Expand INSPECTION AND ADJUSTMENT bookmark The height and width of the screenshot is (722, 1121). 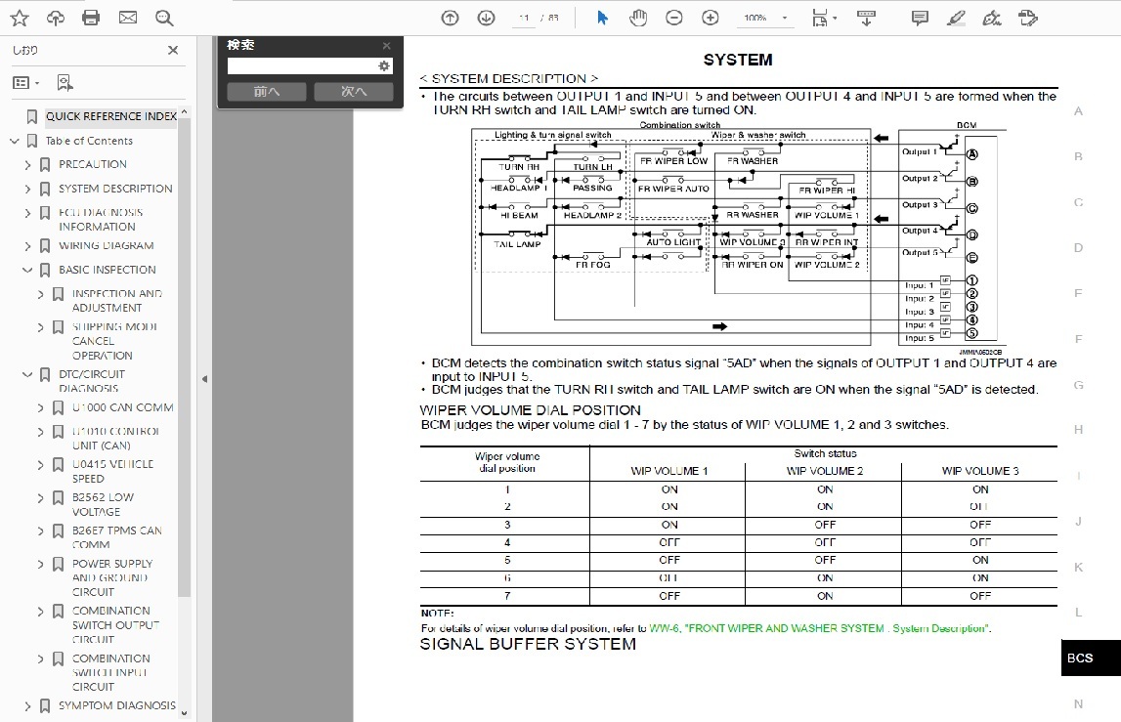(x=40, y=294)
